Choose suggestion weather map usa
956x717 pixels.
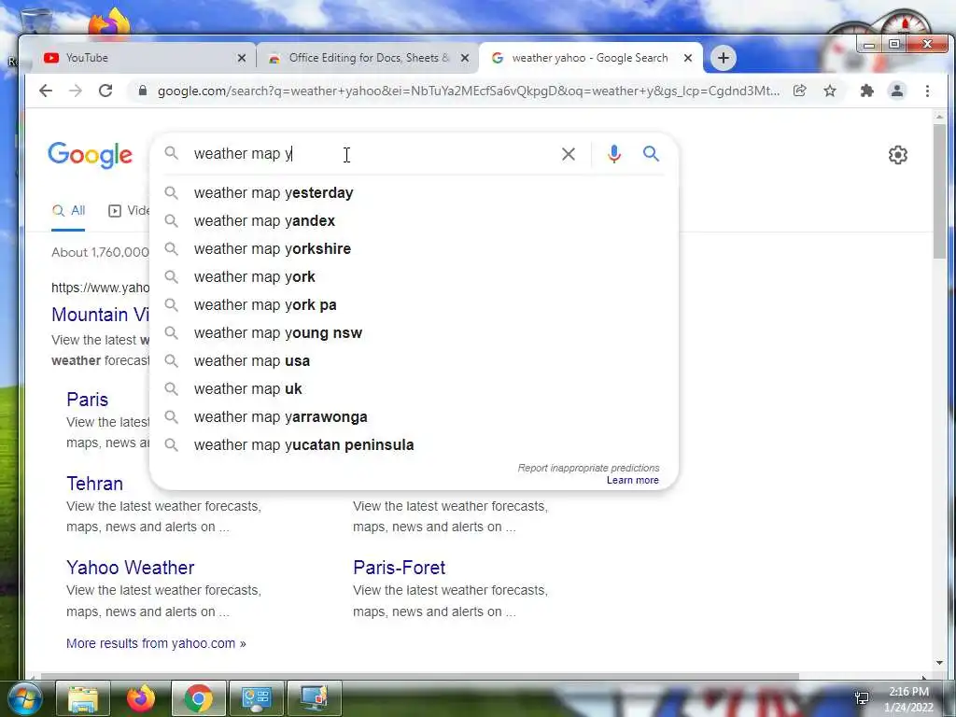[x=414, y=361]
